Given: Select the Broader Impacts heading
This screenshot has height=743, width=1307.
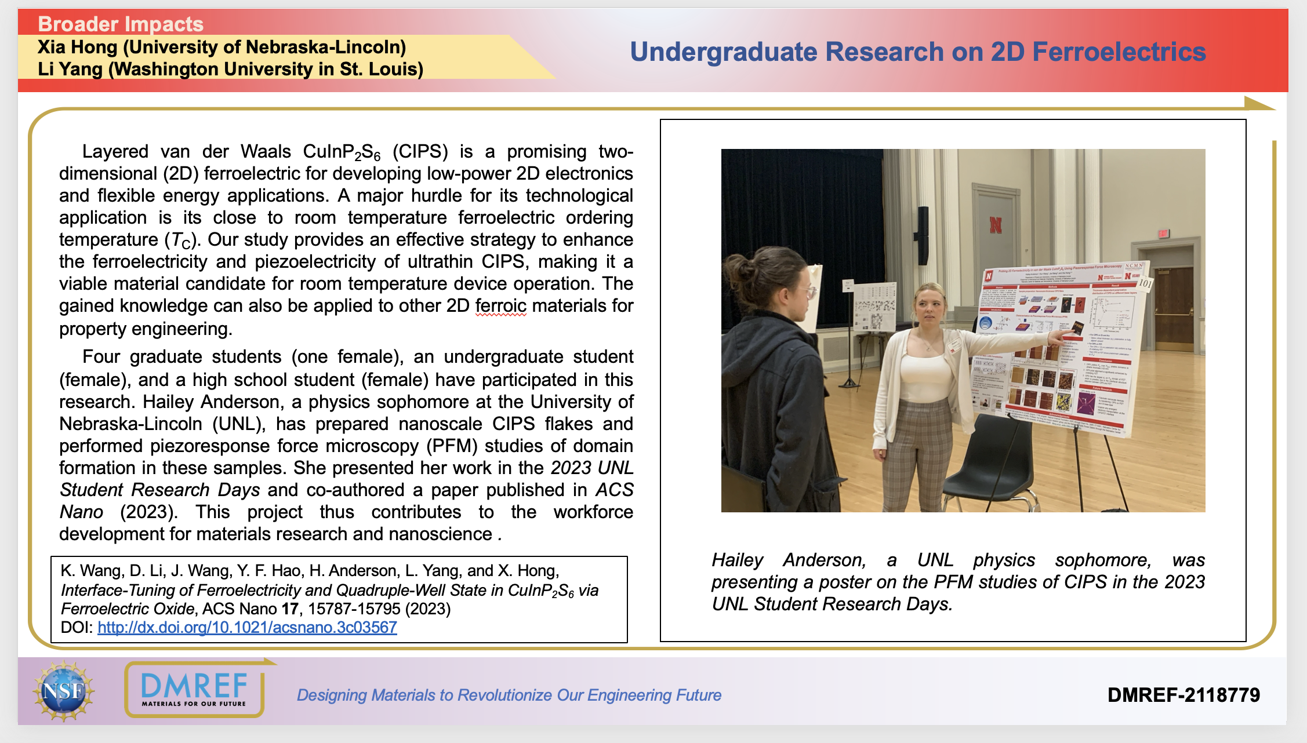Looking at the screenshot, I should click(121, 24).
